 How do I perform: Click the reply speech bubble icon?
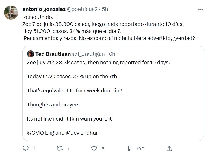(x=25, y=148)
